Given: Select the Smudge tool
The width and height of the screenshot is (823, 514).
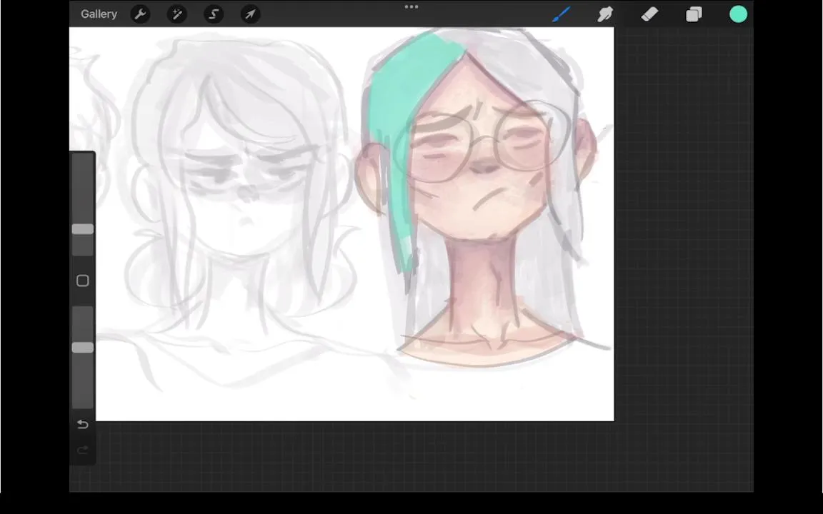Looking at the screenshot, I should tap(605, 14).
